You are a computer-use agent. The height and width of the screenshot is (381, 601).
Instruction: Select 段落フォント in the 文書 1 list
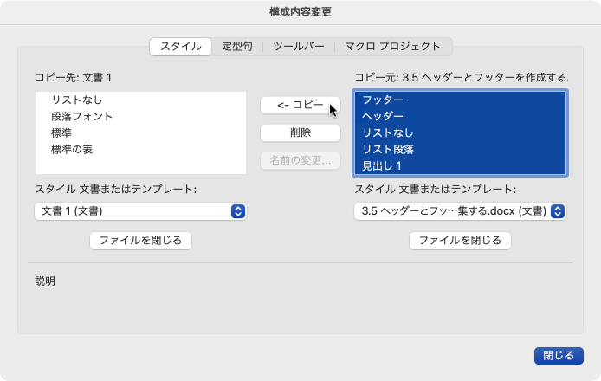(x=82, y=116)
